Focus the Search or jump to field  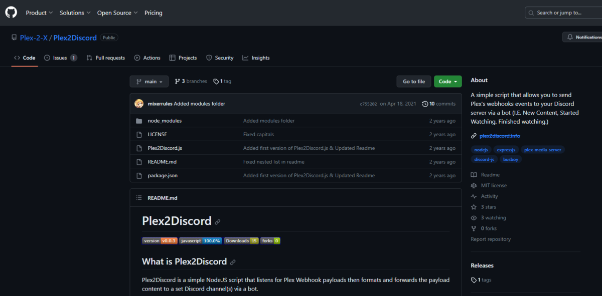coord(563,13)
